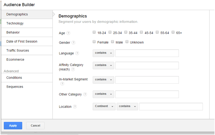Open the Language contains dropdown
Viewport: 215px width, 135px height.
tap(103, 53)
